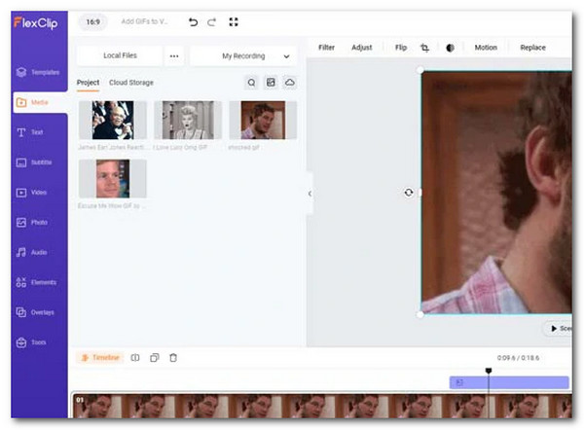Change the 16:9 aspect ratio
Screen dimensions: 584x430
coord(92,22)
